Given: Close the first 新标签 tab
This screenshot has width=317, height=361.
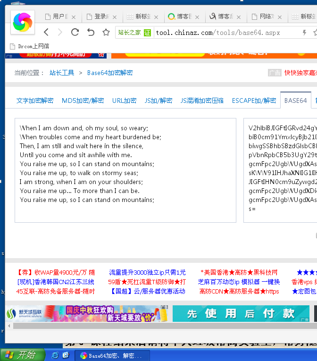Looking at the screenshot, I should (x=156, y=17).
